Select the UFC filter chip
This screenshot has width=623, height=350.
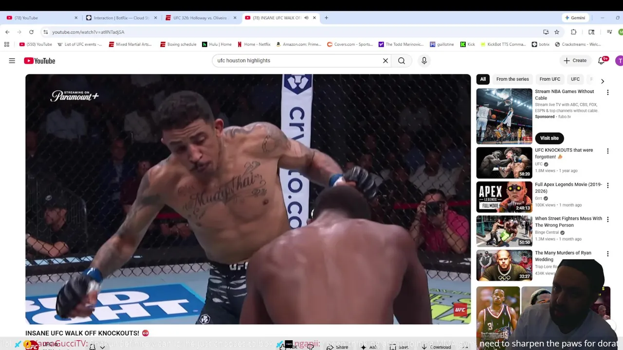pos(575,79)
